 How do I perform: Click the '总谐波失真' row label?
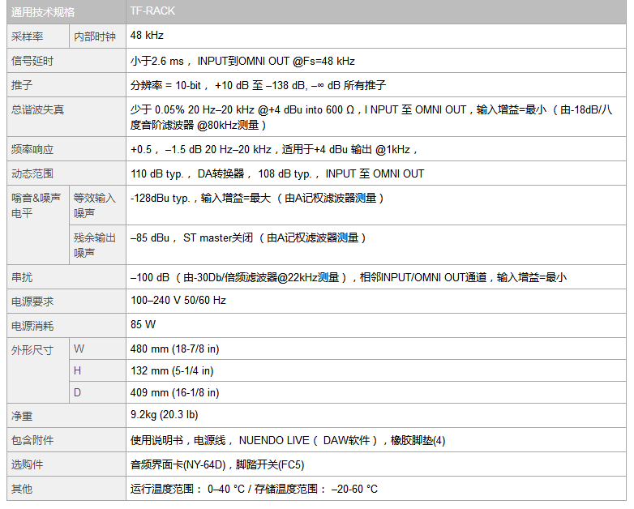tap(37, 109)
